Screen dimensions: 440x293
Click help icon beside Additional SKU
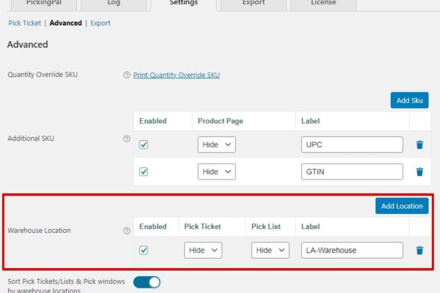click(x=127, y=138)
